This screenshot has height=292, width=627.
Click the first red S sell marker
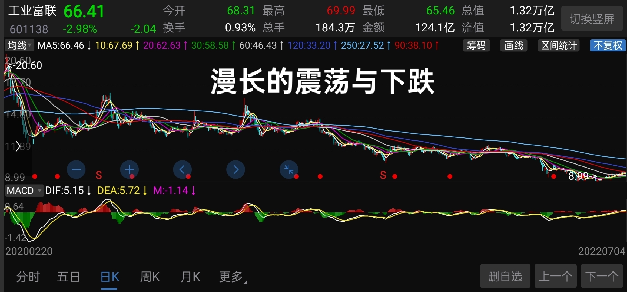(x=99, y=175)
